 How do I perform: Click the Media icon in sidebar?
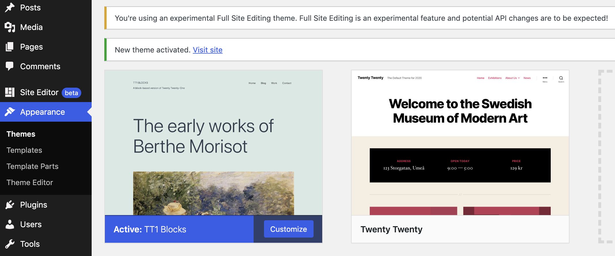coord(10,27)
